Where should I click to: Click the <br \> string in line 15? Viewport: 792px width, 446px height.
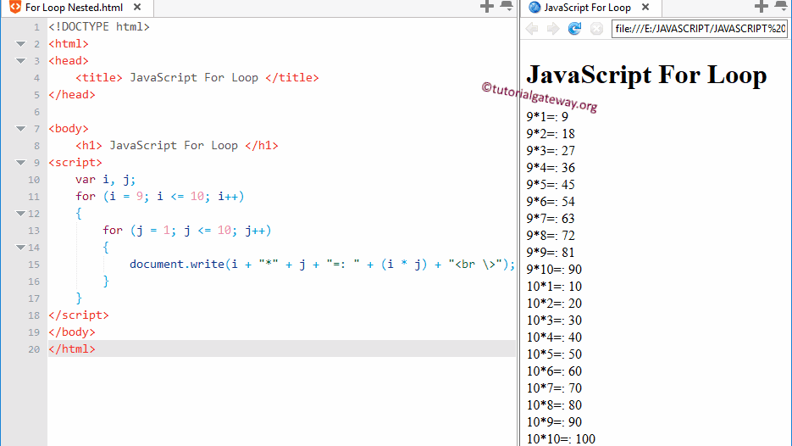(x=475, y=264)
